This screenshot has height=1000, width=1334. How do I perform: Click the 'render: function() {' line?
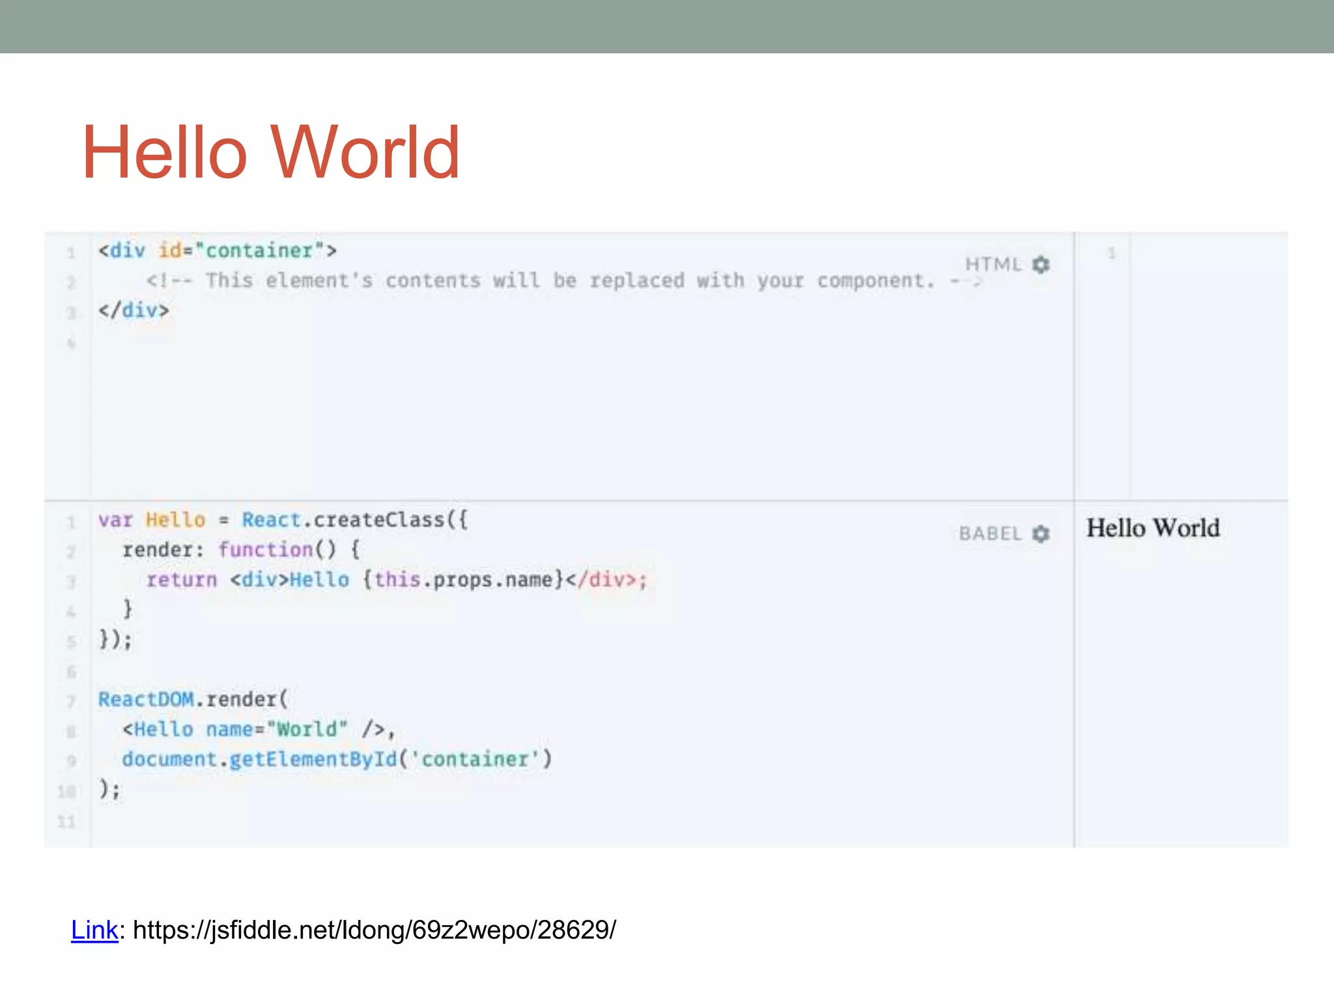click(241, 550)
